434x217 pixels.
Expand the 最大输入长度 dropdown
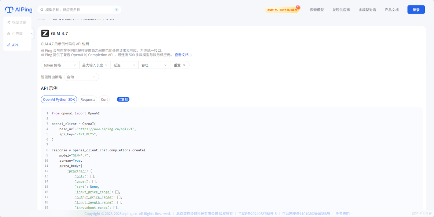click(x=95, y=65)
